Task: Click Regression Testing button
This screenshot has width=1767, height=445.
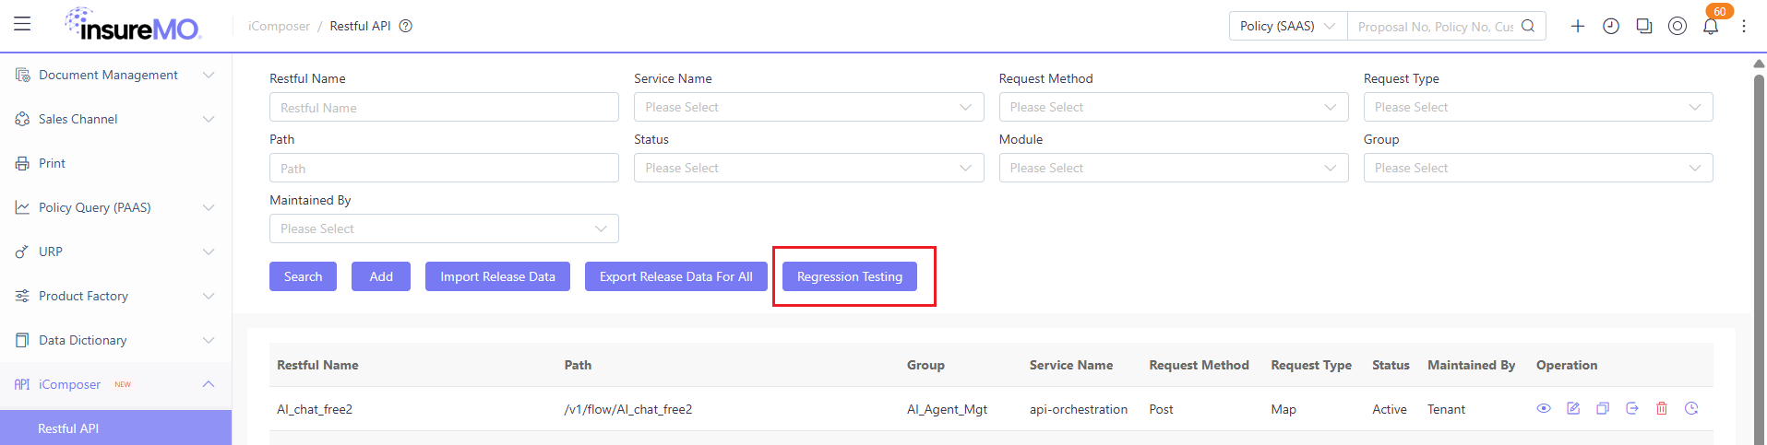Action: [x=850, y=276]
